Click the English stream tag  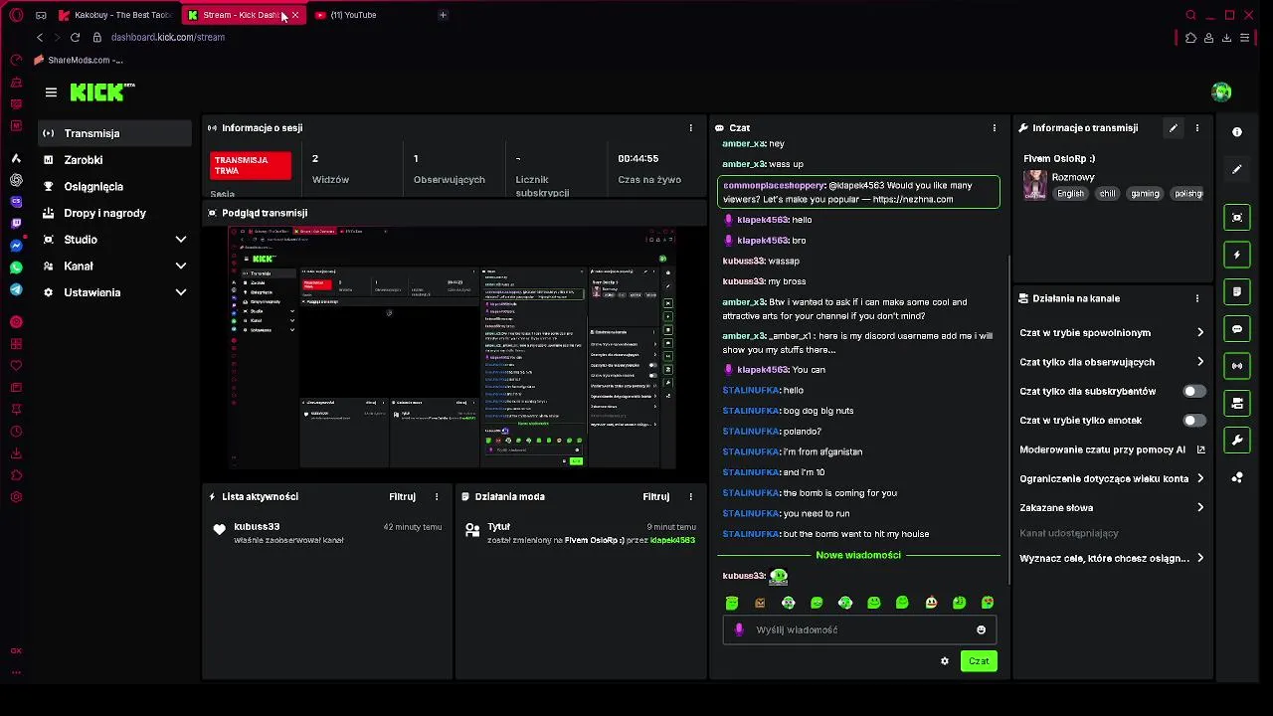pyautogui.click(x=1070, y=194)
